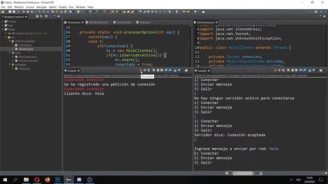Remove all terminated launches in left console

pyautogui.click(x=149, y=71)
